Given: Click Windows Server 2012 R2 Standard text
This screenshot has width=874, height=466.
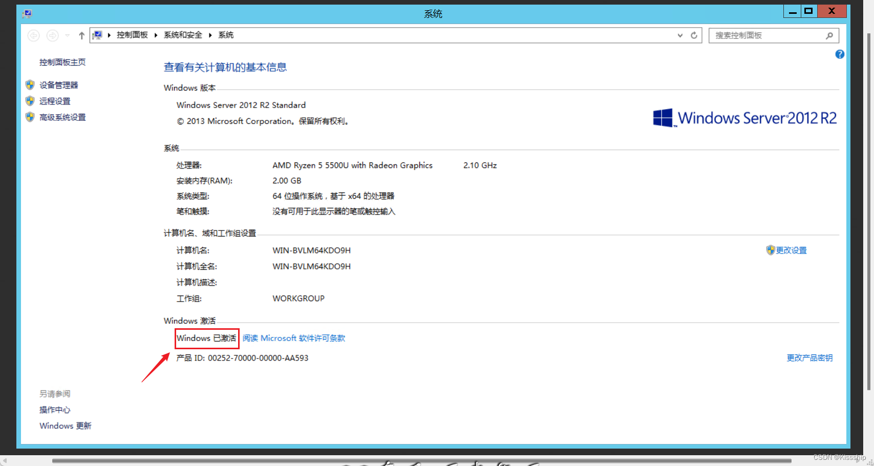Looking at the screenshot, I should coord(241,105).
